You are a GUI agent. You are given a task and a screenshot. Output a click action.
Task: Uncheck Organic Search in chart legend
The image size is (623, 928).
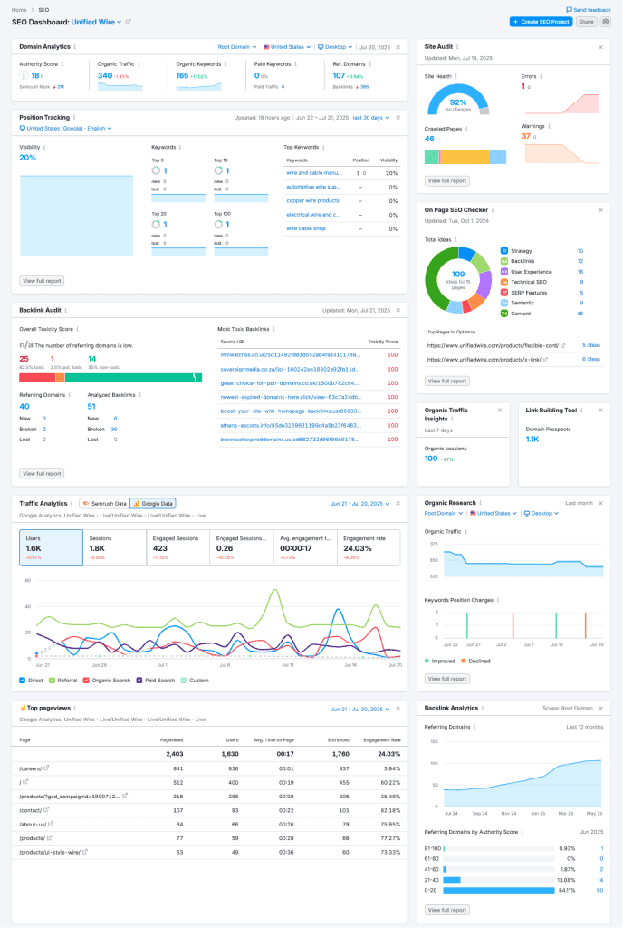click(x=86, y=679)
